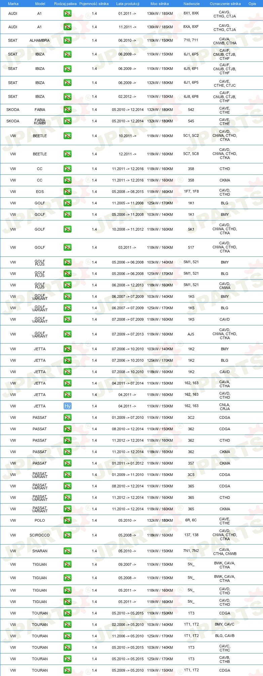Viewport: 263px width, 676px height.
Task: Click the petrol icon in the SEAT IBIZA 6J8, 6P8 row
Action: pos(67,96)
